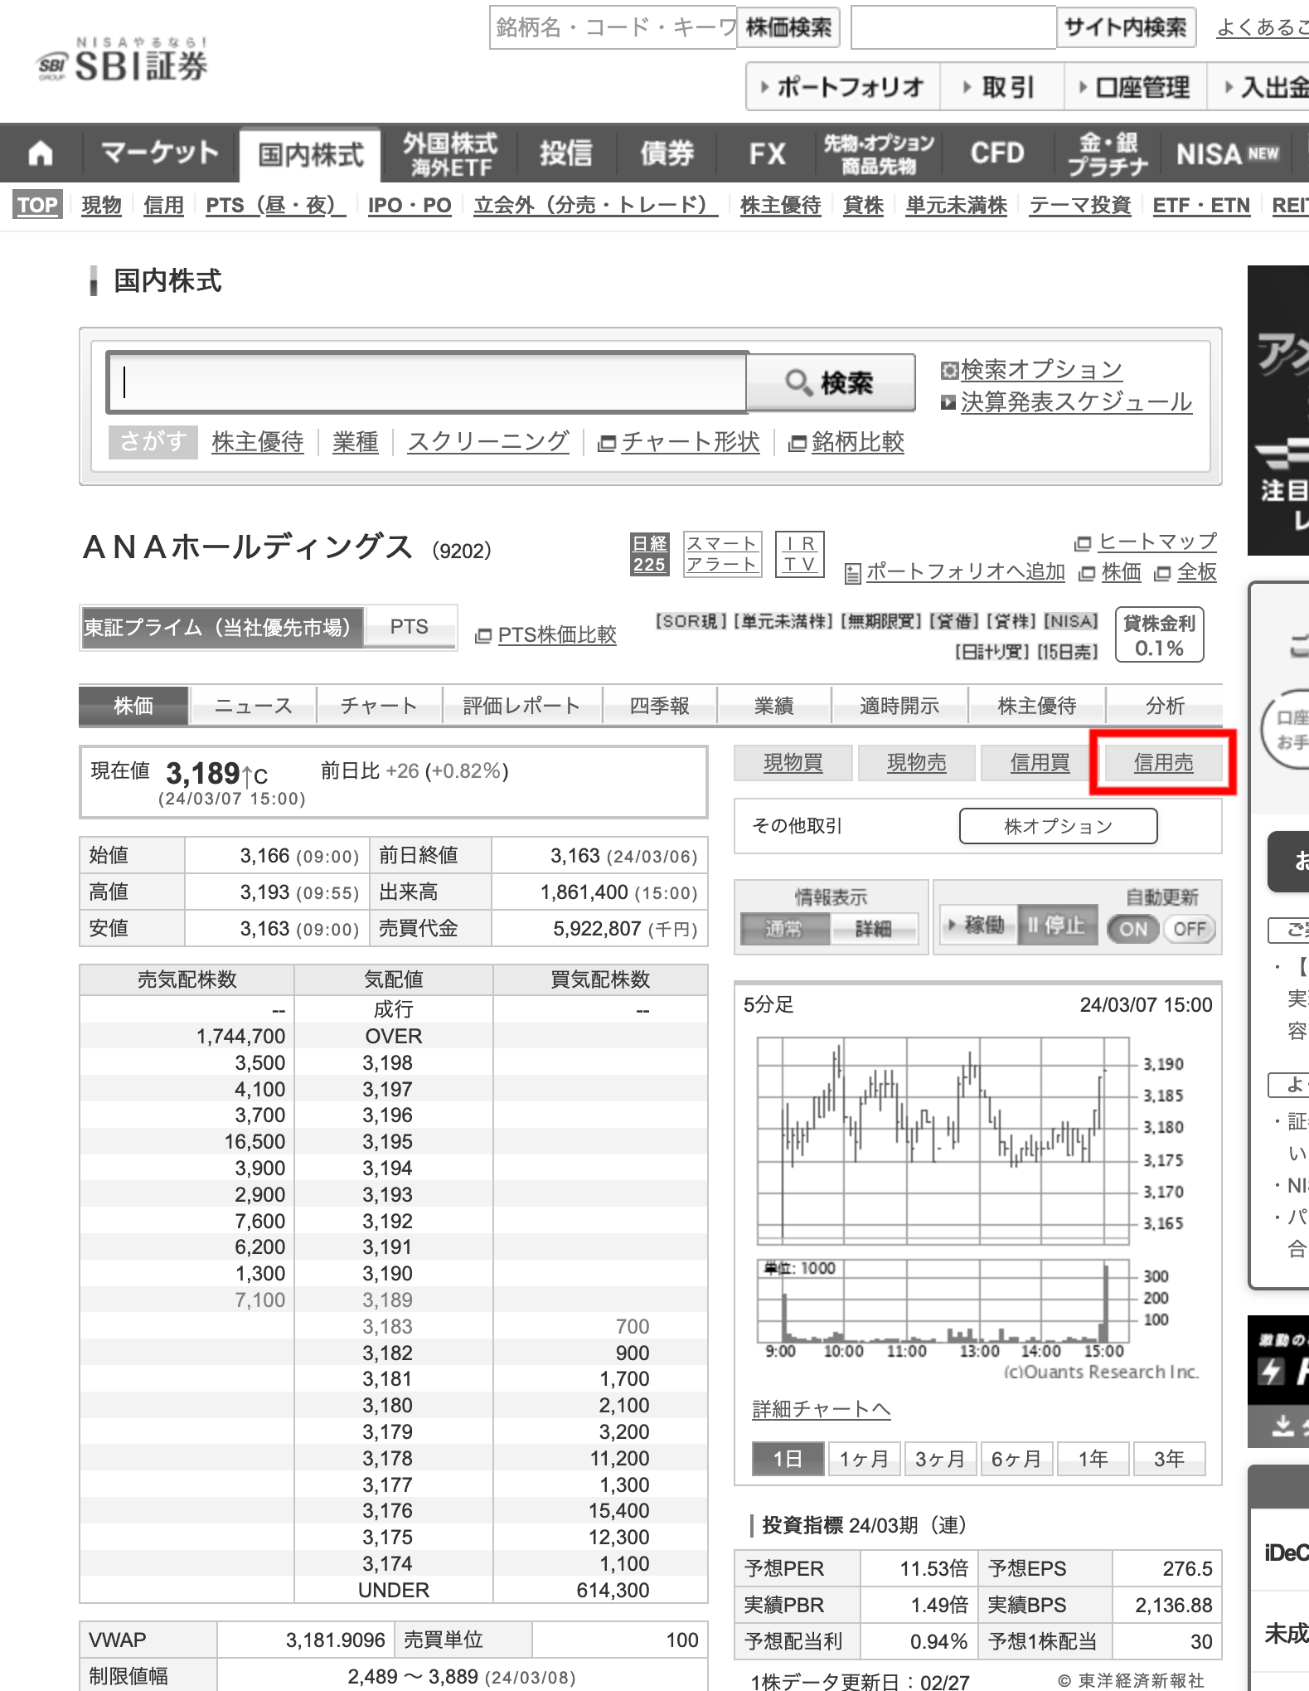Switch to the 株主優待 stock tab

tap(1036, 706)
